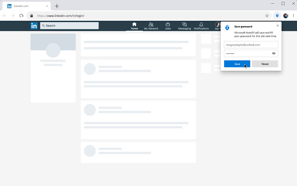
Task: View site lock security info
Action: [x=32, y=15]
